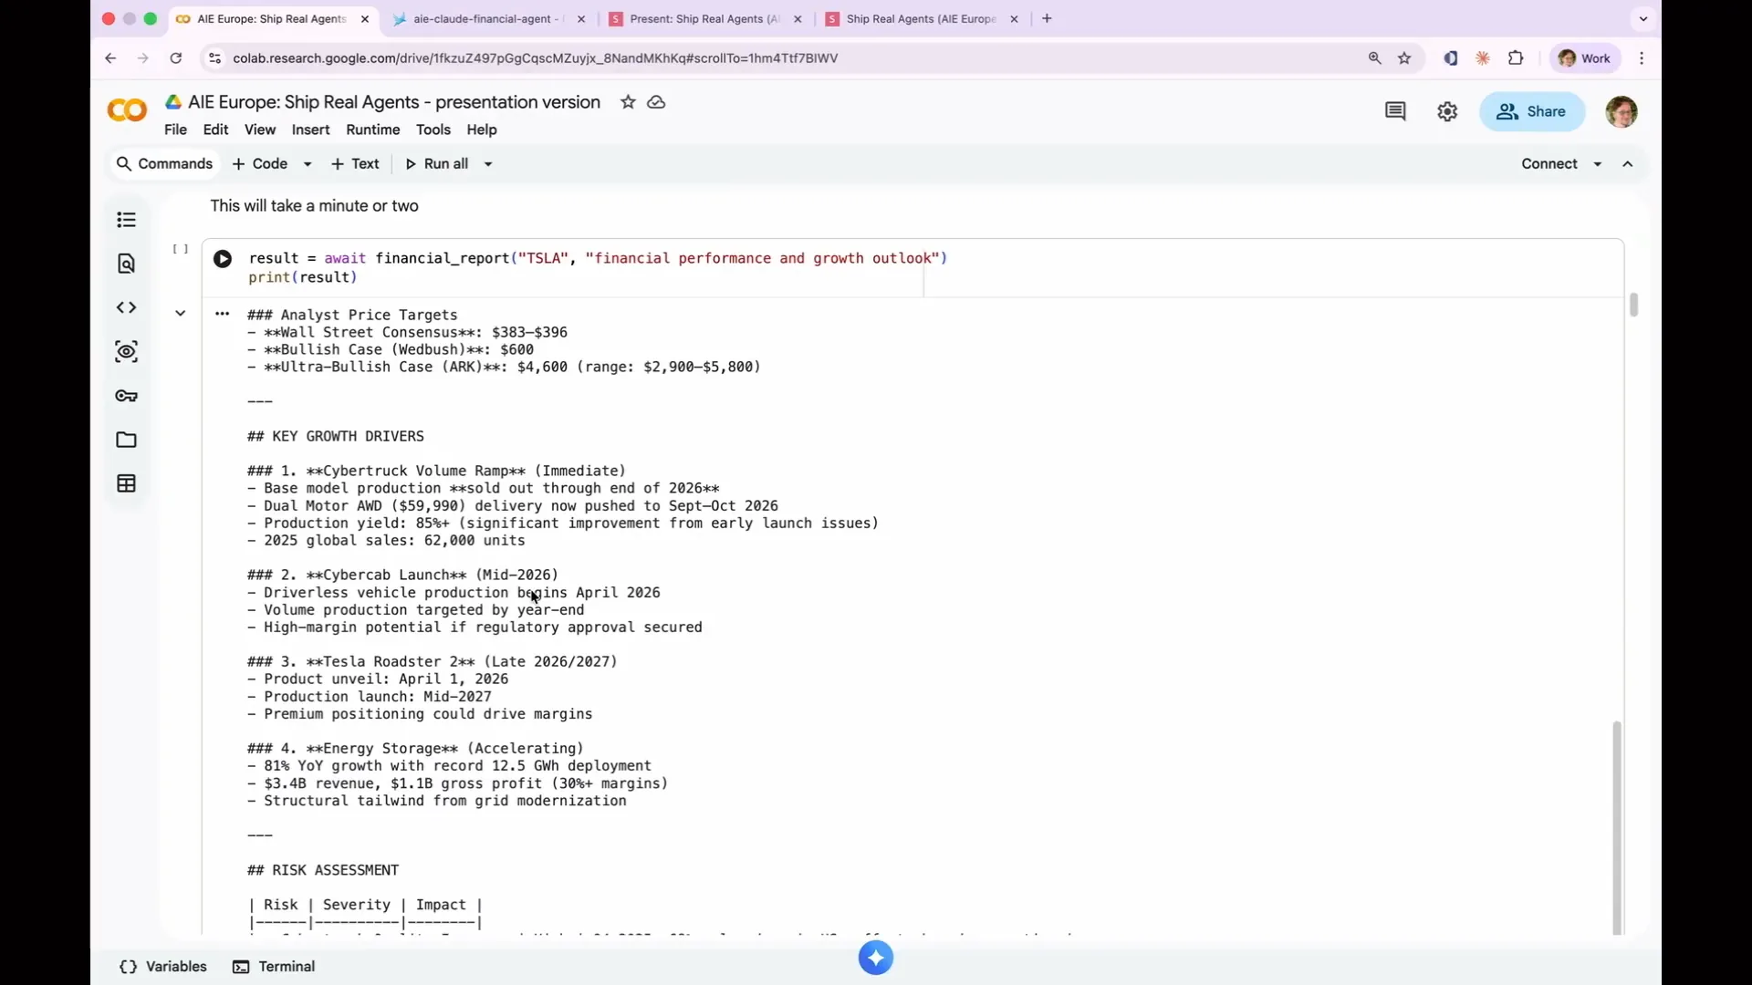This screenshot has width=1752, height=985.
Task: Open the code snippets sidebar
Action: (127, 307)
